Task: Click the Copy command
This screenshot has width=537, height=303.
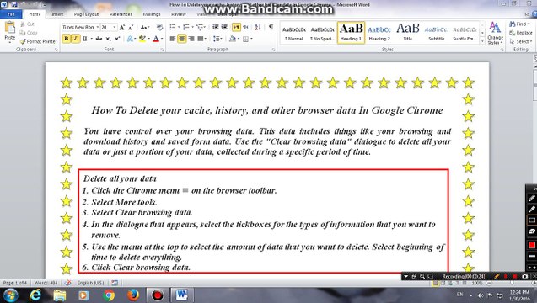Action: click(x=29, y=33)
